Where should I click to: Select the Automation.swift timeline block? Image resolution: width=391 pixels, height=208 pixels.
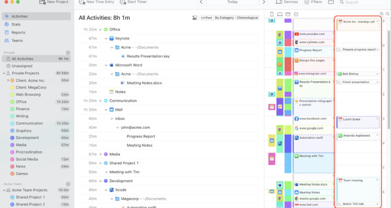tap(314, 144)
